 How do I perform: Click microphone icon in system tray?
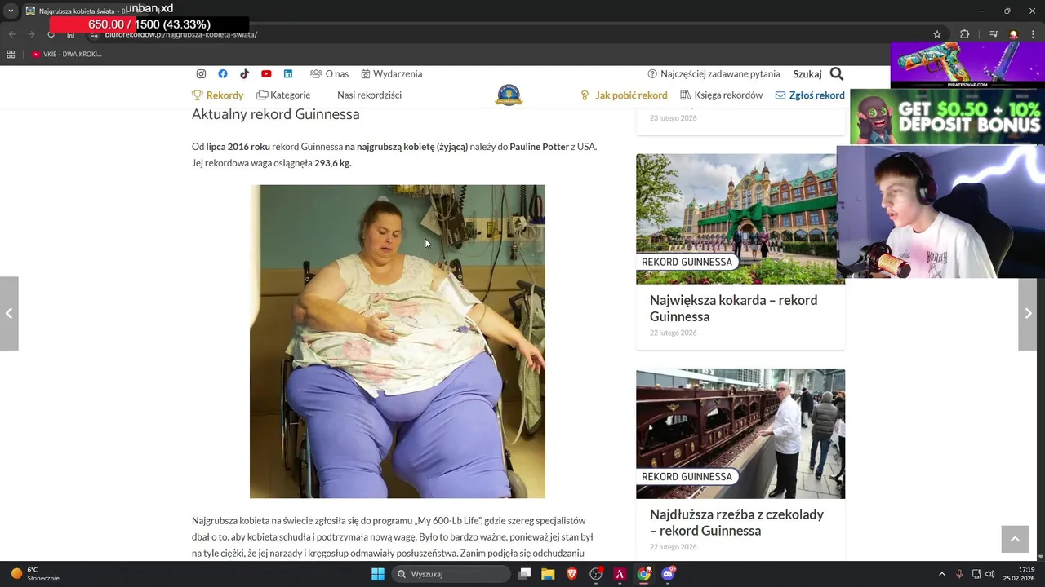(959, 574)
